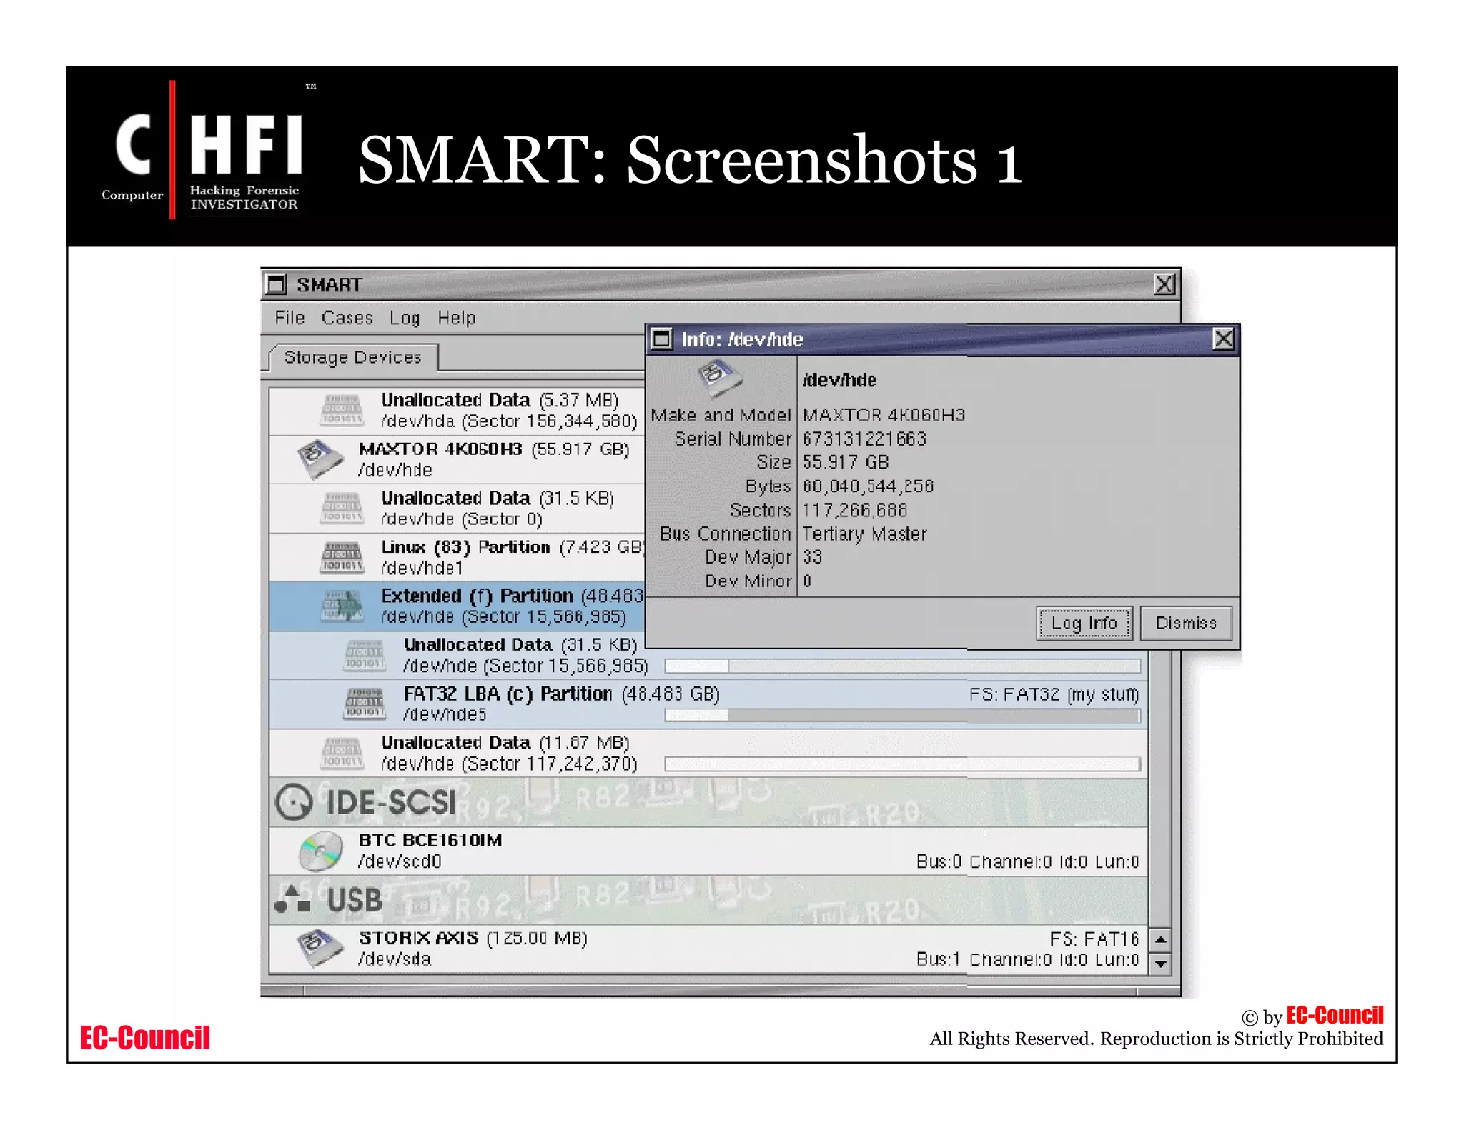Screen dimensions: 1464x1130
Task: Click the BTC BCE1610IM CD-ROM disc icon
Action: click(x=320, y=851)
